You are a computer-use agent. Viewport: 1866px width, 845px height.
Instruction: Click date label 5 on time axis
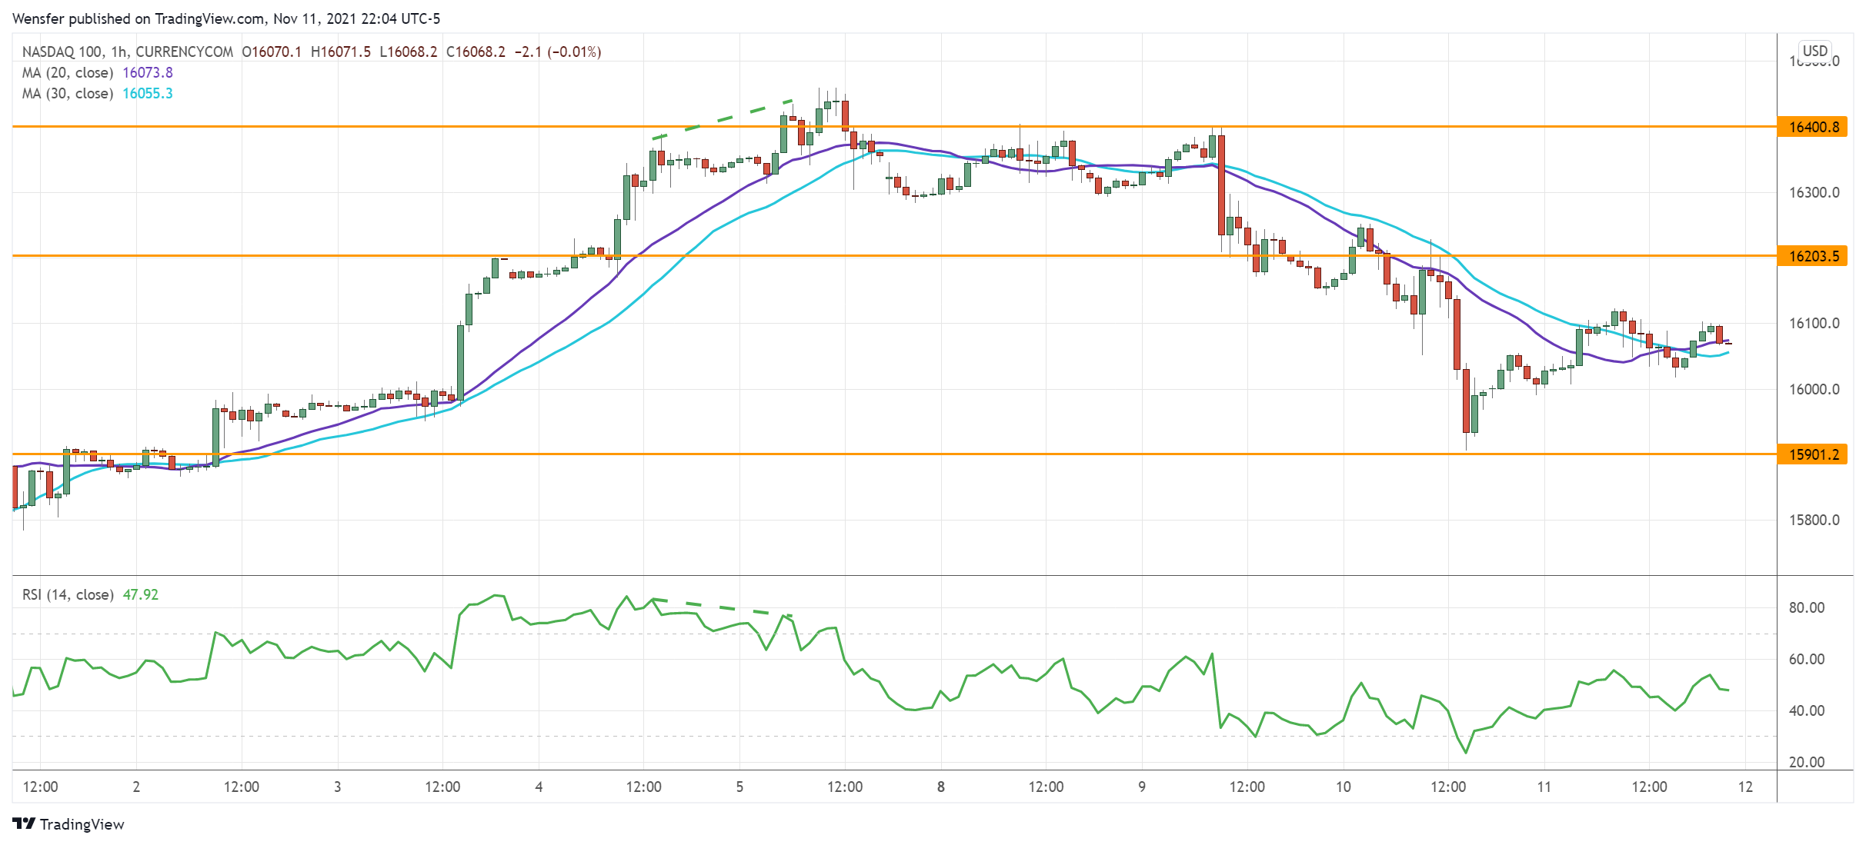739,787
